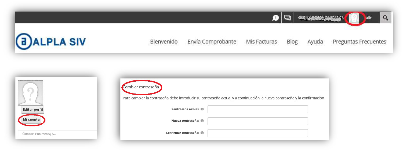The image size is (403, 155).
Task: Open Mis Facturas section
Action: [x=261, y=42]
